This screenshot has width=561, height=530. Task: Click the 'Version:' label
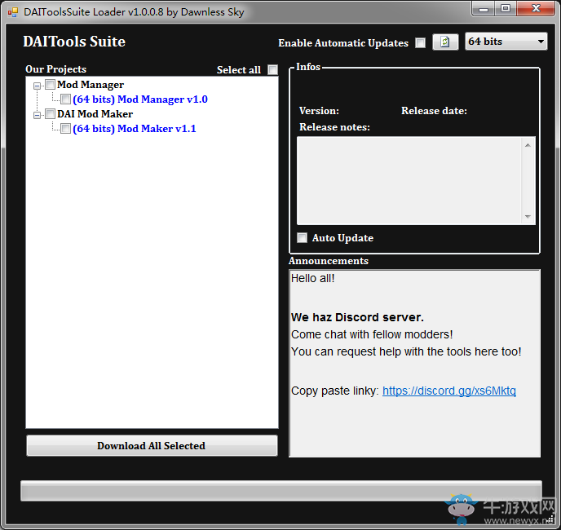(x=319, y=111)
